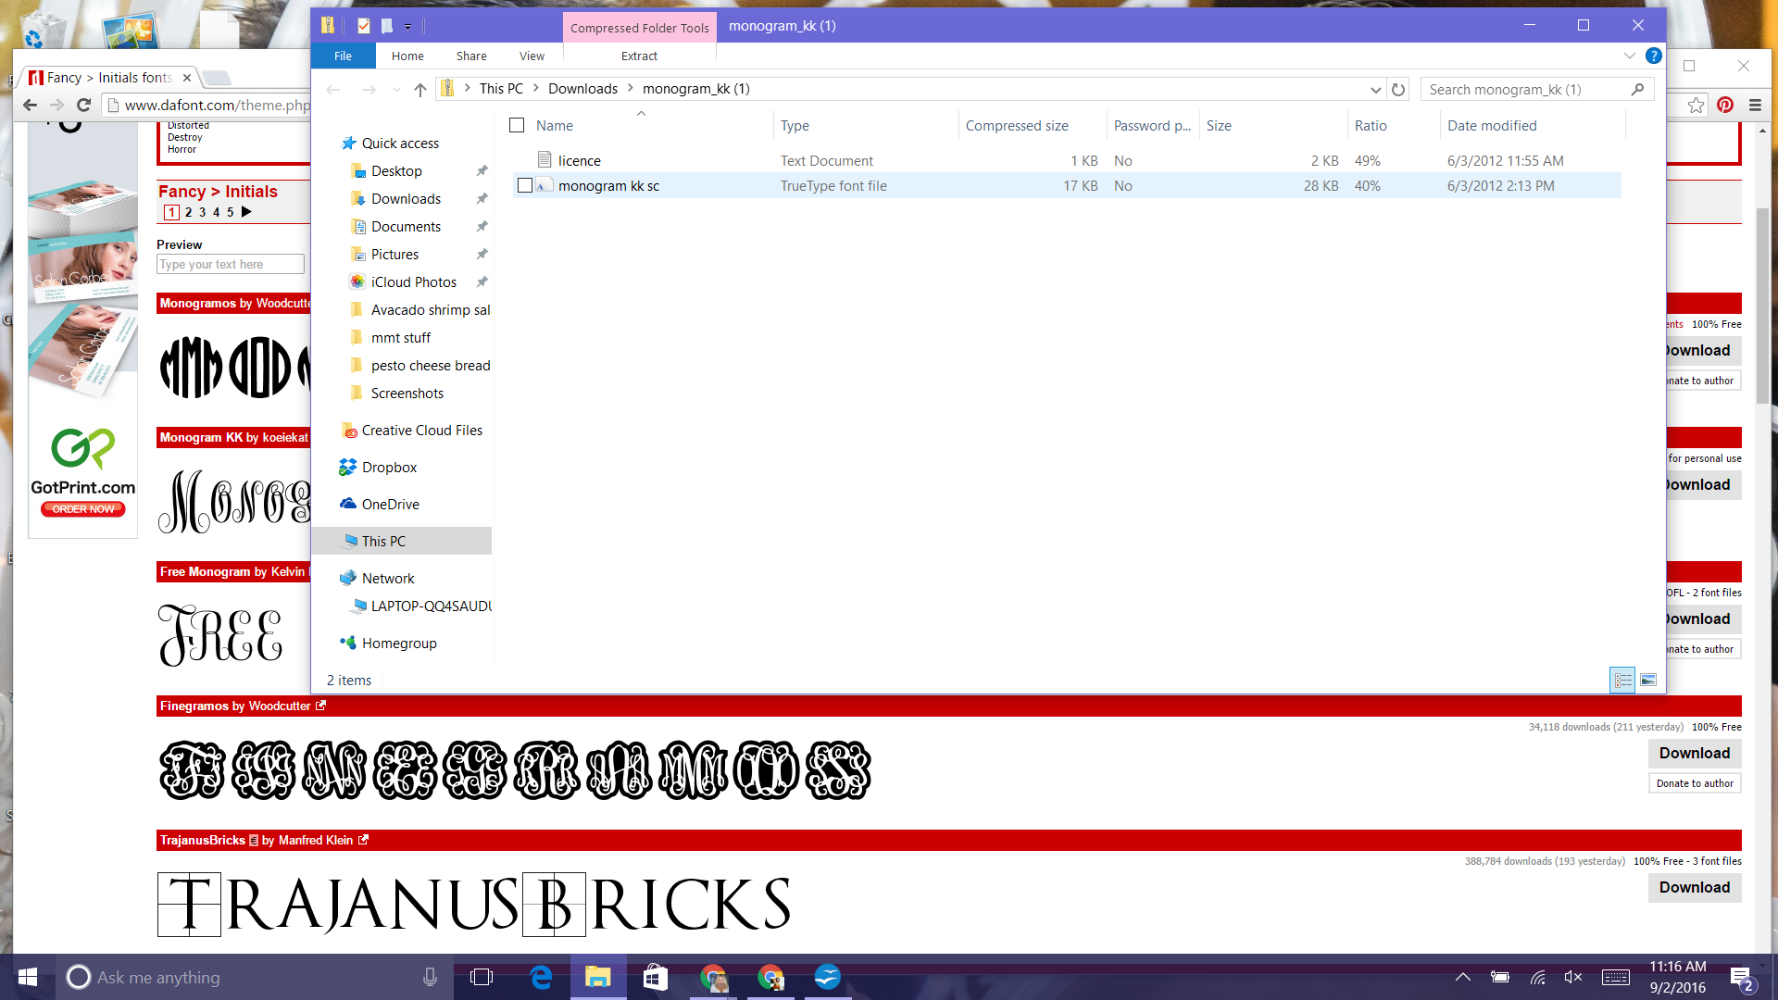Open the Extract ribbon tab
The image size is (1778, 1000).
639,56
